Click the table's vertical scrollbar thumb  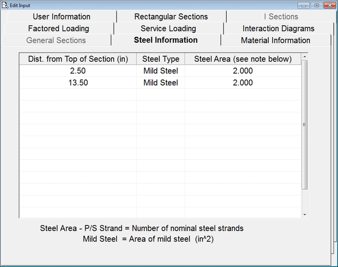pos(305,125)
